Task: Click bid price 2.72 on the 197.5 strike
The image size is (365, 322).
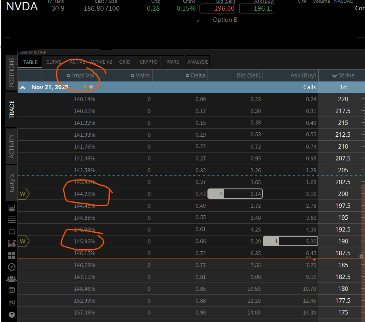Action: (x=256, y=206)
